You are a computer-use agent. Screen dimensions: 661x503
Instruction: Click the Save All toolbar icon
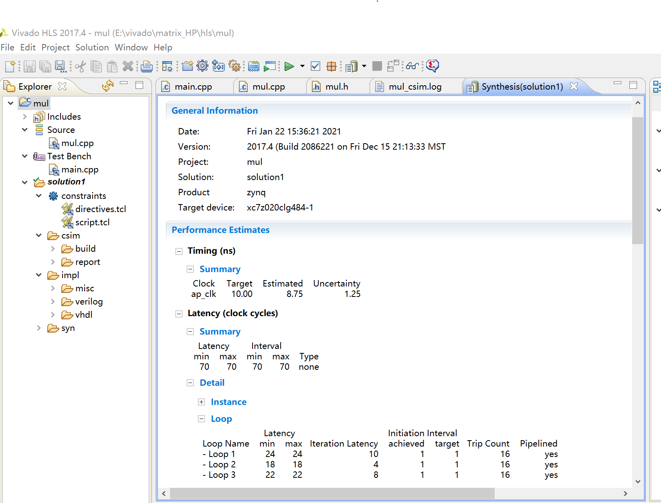coord(45,66)
